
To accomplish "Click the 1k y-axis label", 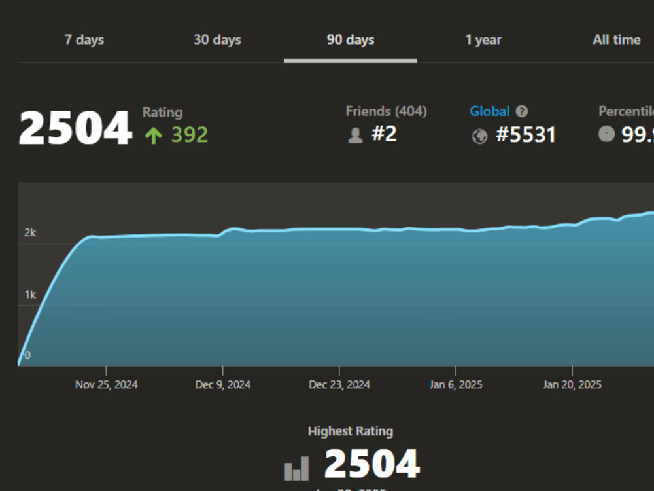I will pyautogui.click(x=30, y=295).
